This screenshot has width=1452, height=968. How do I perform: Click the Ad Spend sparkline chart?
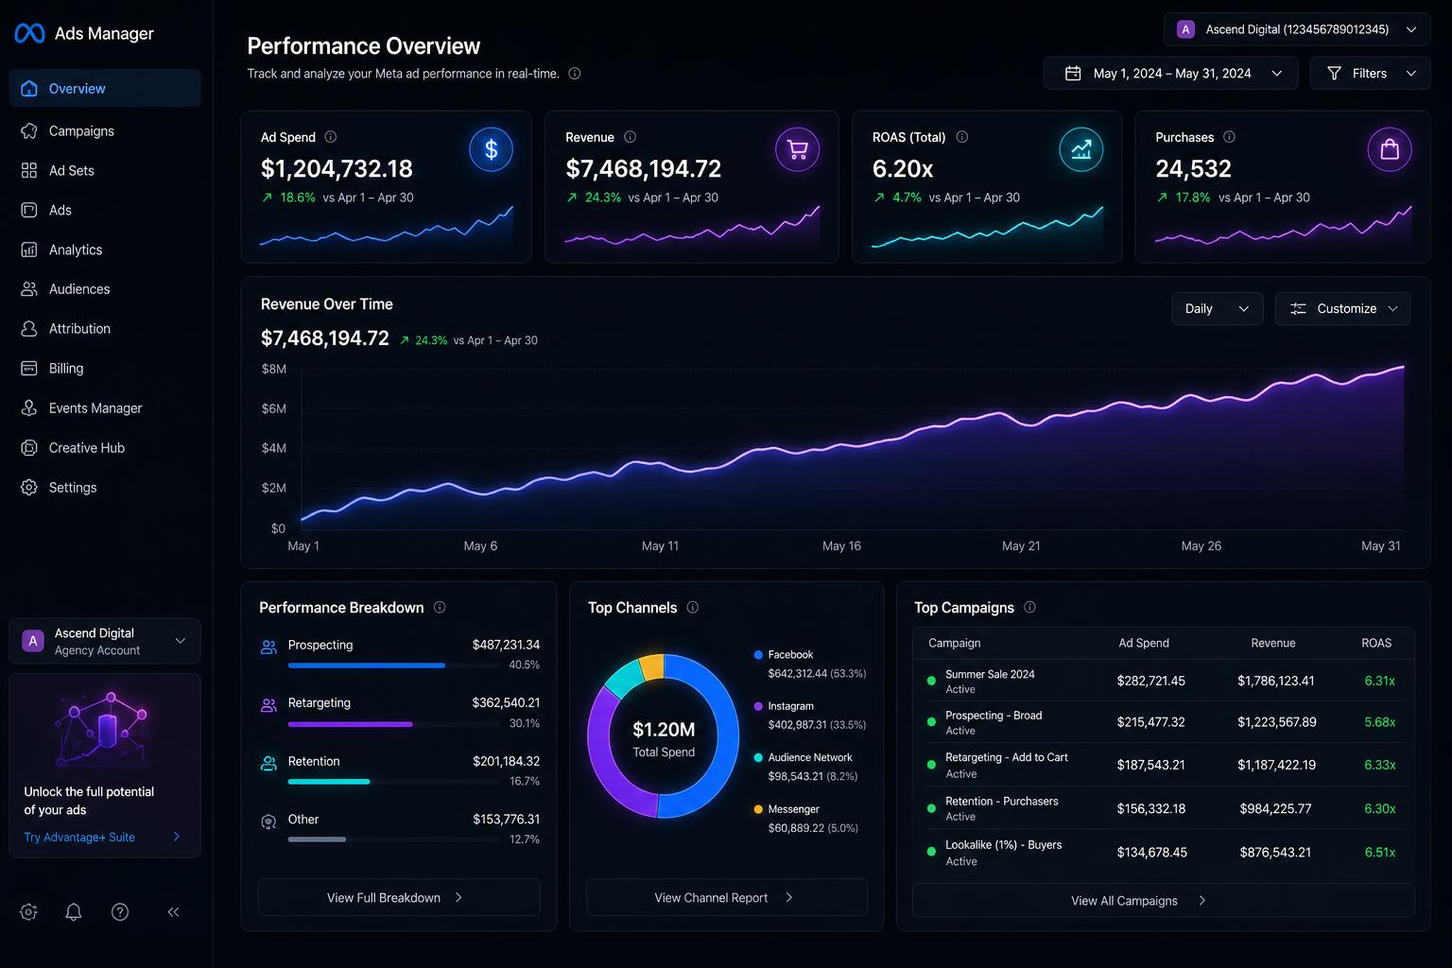pos(387,227)
